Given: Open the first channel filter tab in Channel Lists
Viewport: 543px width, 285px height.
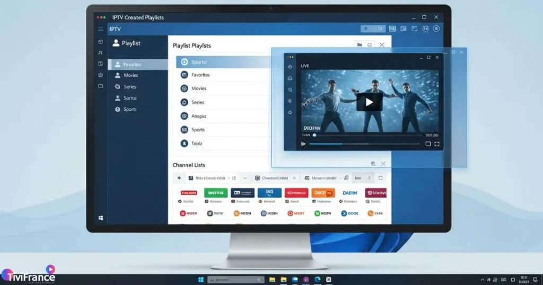Looking at the screenshot, I should 212,178.
